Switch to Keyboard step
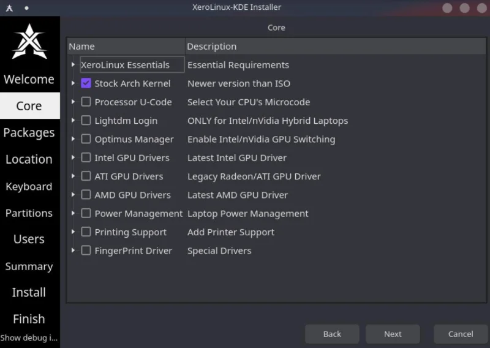 pos(29,187)
